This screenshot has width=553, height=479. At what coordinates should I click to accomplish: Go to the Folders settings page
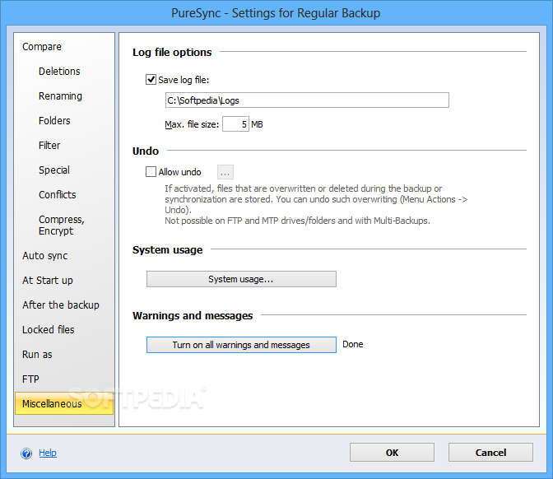pyautogui.click(x=54, y=121)
